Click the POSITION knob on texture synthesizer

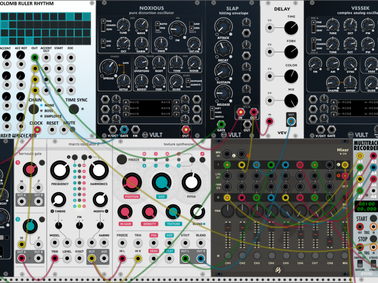click(x=132, y=183)
